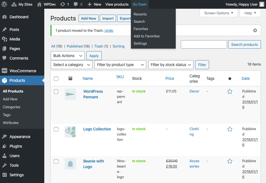Expand the Help panel
The height and width of the screenshot is (183, 266).
pyautogui.click(x=250, y=13)
